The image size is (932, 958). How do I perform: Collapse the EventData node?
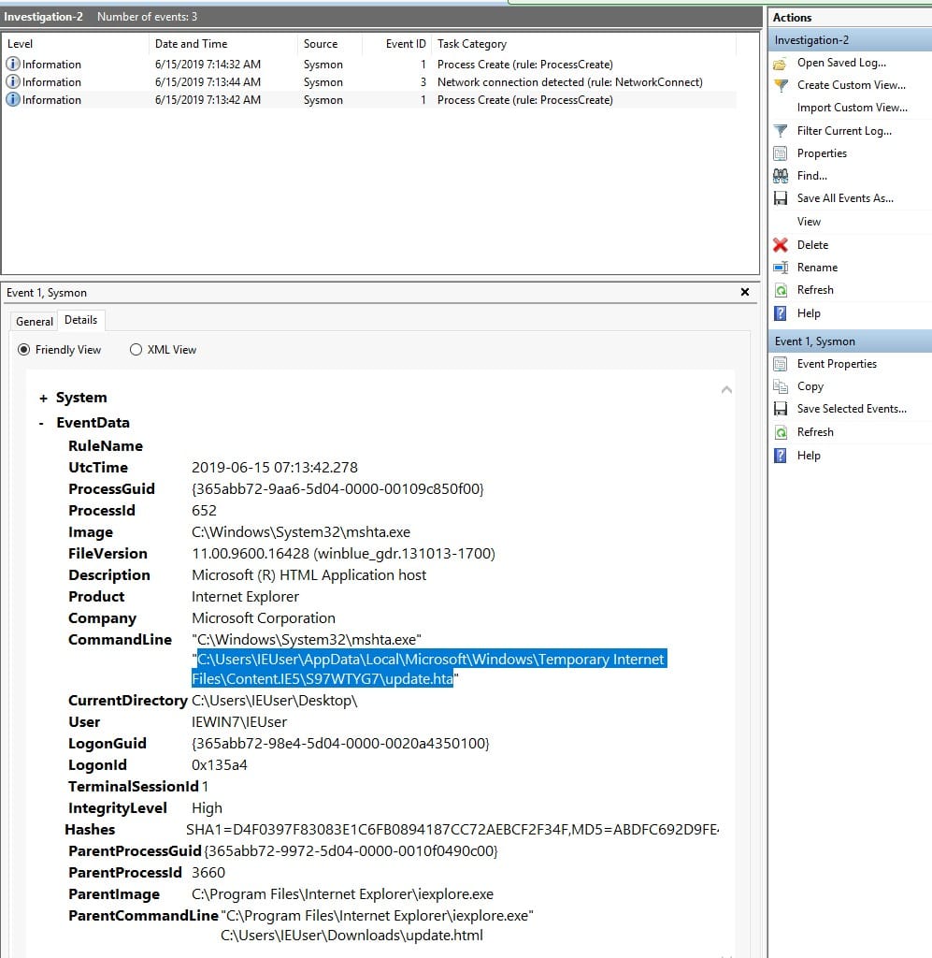pyautogui.click(x=41, y=423)
